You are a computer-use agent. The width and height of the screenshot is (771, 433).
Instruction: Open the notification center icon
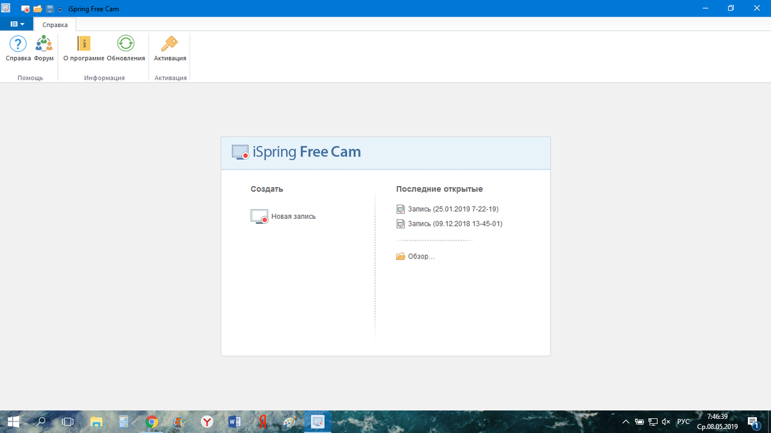click(x=753, y=421)
